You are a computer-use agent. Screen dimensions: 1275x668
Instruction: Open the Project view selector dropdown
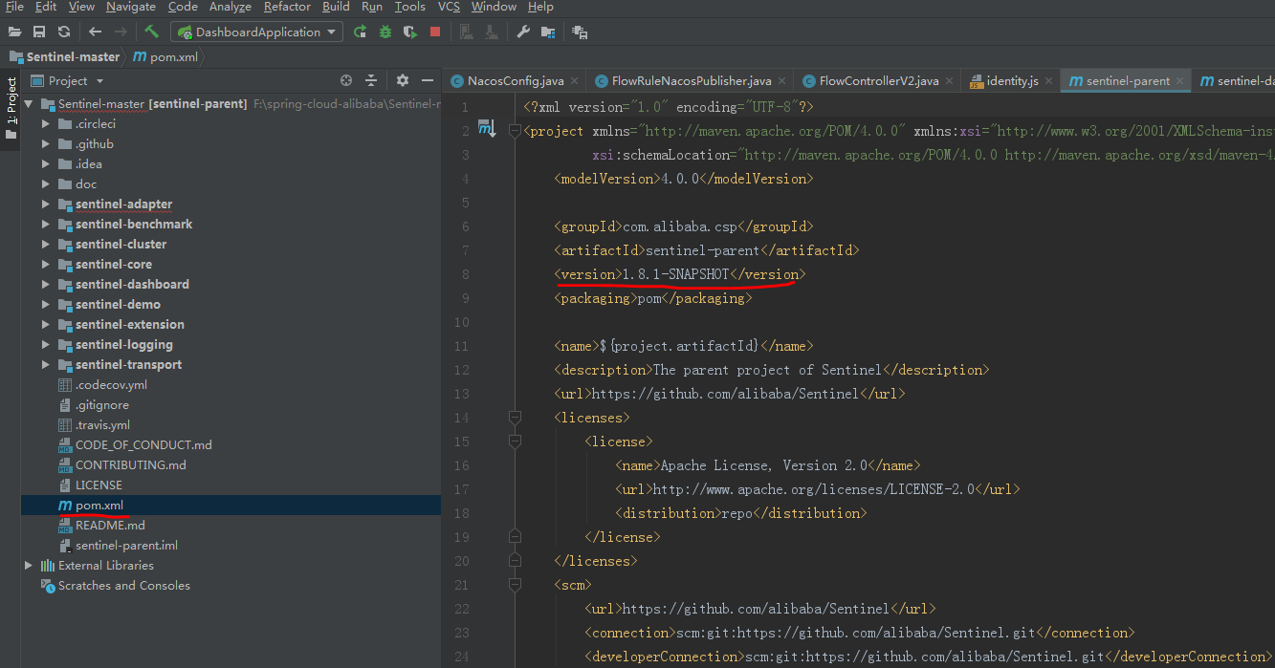99,81
